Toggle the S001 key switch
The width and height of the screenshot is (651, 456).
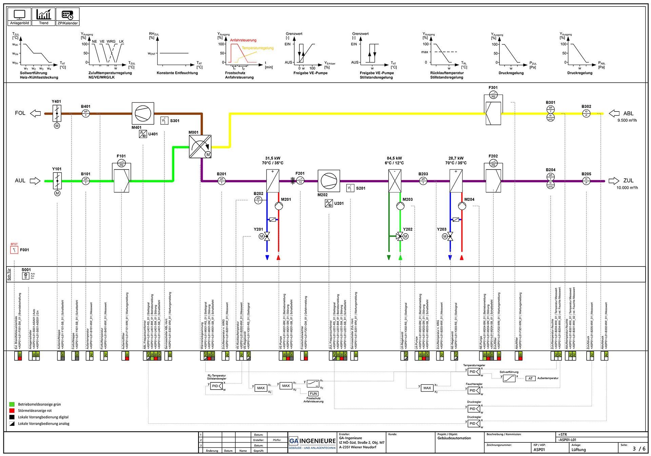pyautogui.click(x=26, y=276)
